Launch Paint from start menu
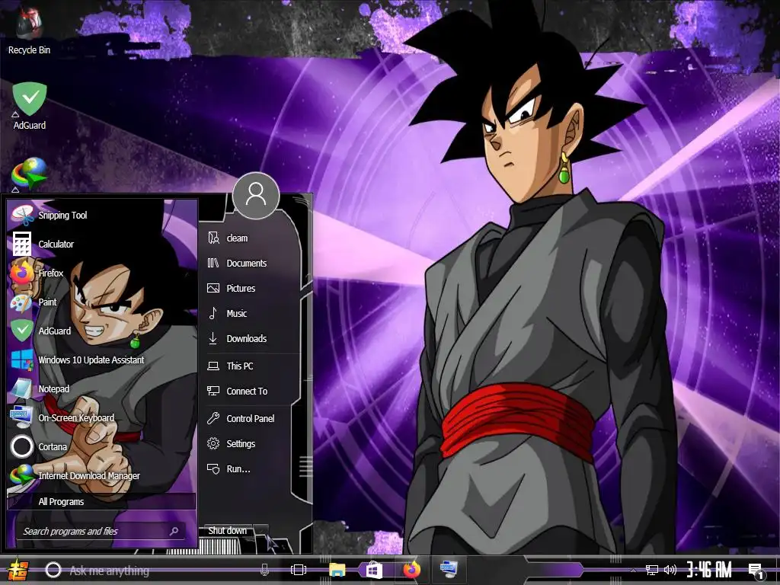This screenshot has height=585, width=780. click(x=101, y=302)
